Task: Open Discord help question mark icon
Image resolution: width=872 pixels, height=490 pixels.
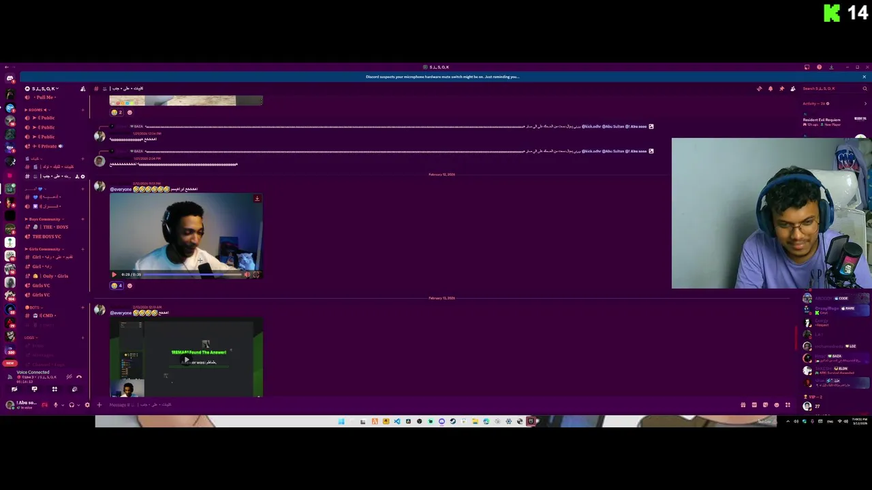Action: tap(819, 67)
